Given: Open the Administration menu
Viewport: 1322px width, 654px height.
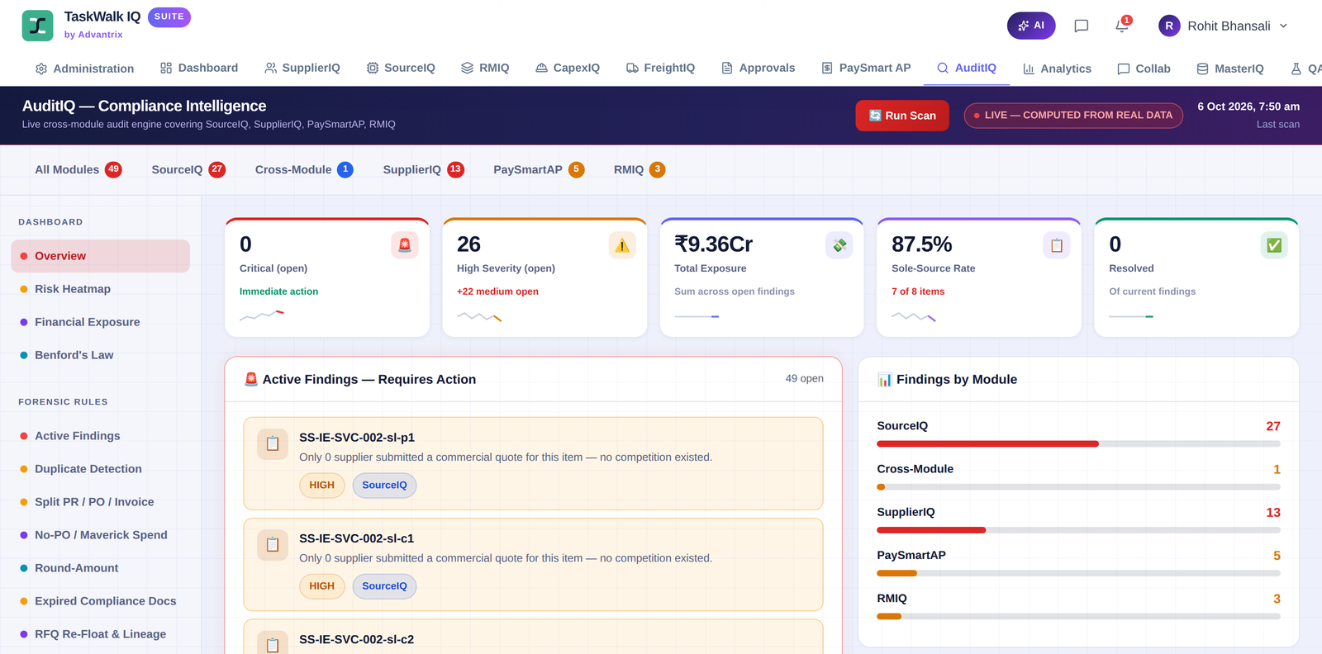Looking at the screenshot, I should (84, 69).
